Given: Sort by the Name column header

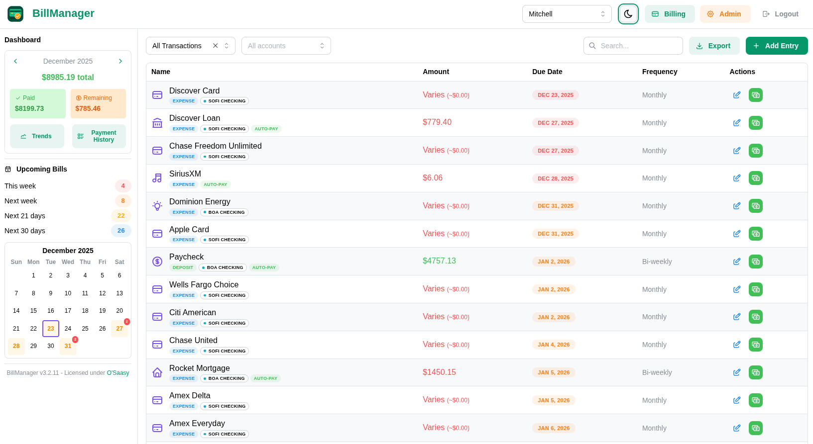Looking at the screenshot, I should (161, 72).
